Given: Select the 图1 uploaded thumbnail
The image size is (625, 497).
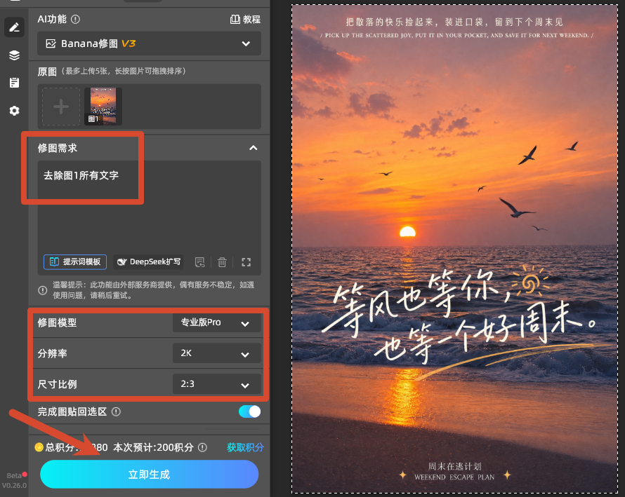Looking at the screenshot, I should tap(103, 107).
